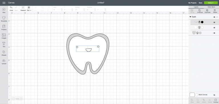Viewport: 219px width, 104px height.
Task: Open the Templates panel
Action: [4, 19]
